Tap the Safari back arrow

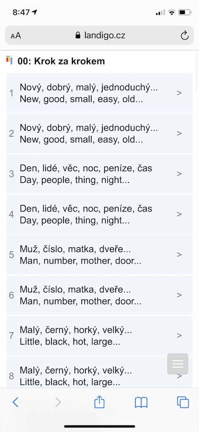(x=15, y=402)
